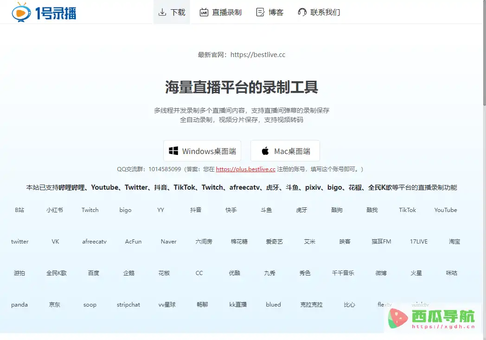This screenshot has width=486, height=340.
Task: Select the YY platform
Action: [160, 210]
